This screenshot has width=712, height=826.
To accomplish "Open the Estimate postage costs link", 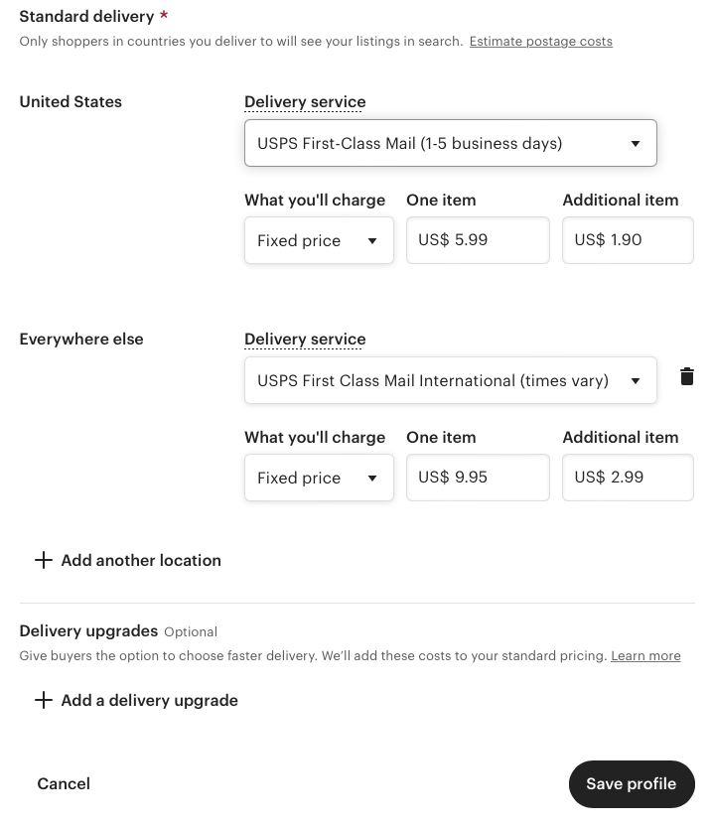I will (541, 41).
